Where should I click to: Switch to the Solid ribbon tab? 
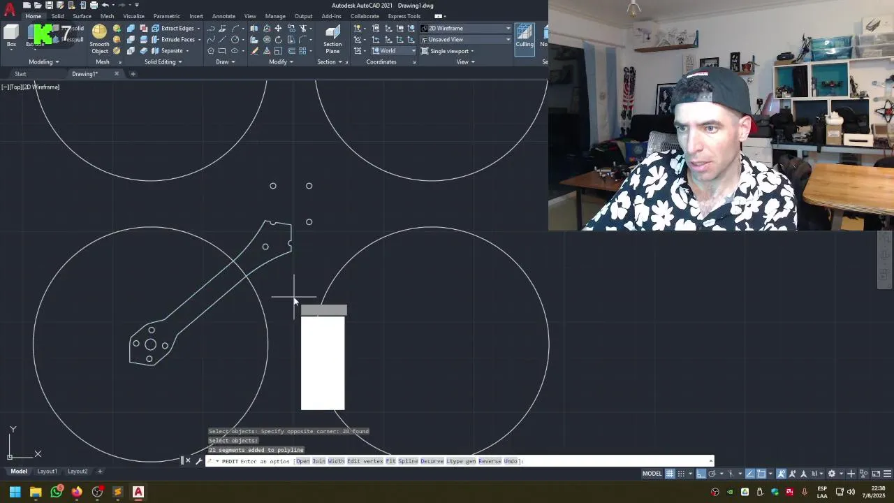tap(57, 16)
